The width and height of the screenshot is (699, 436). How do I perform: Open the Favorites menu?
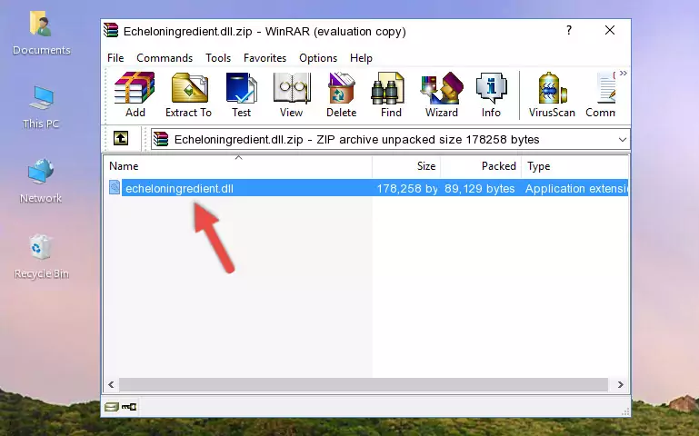tap(265, 58)
